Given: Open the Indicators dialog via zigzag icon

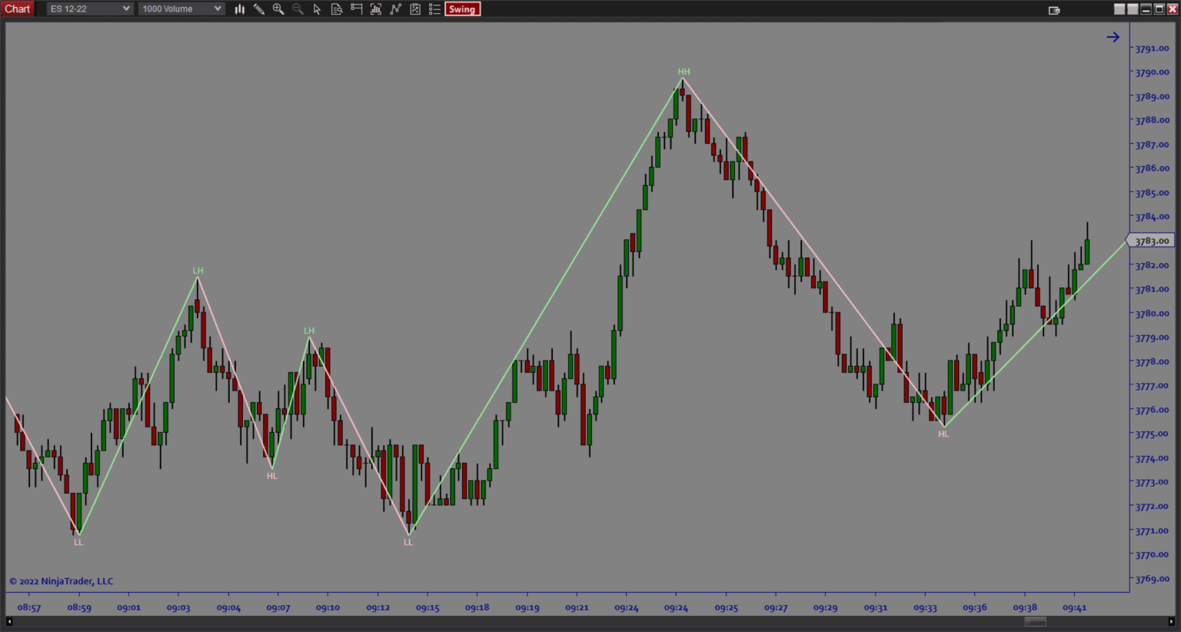Looking at the screenshot, I should [x=395, y=9].
